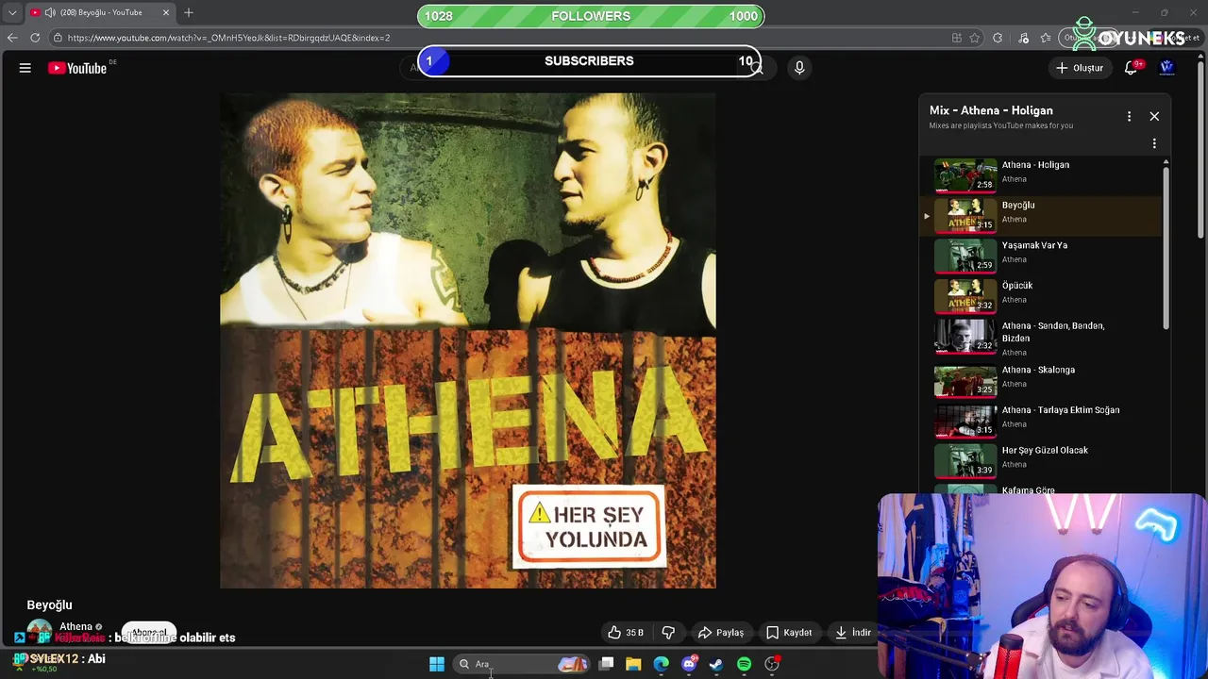Screen dimensions: 1208x679
Task: Play Öpücük from the playlist
Action: click(1042, 296)
